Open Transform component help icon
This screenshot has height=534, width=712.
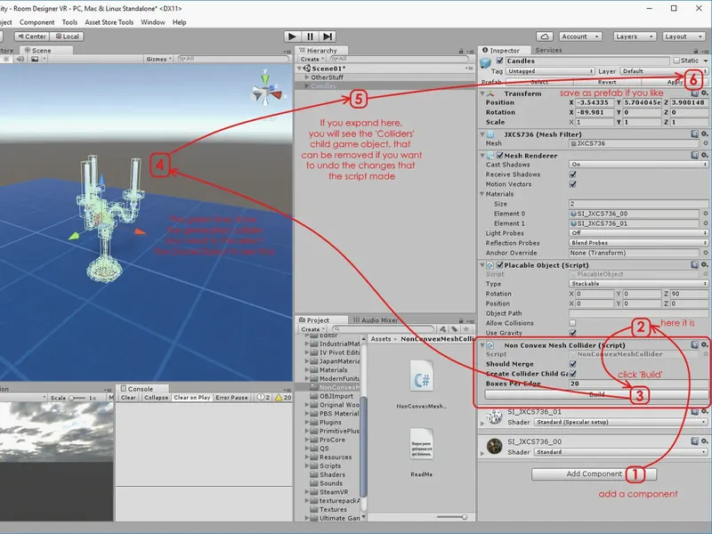click(694, 93)
